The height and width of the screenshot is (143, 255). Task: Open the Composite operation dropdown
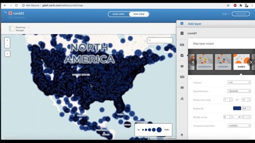239,126
